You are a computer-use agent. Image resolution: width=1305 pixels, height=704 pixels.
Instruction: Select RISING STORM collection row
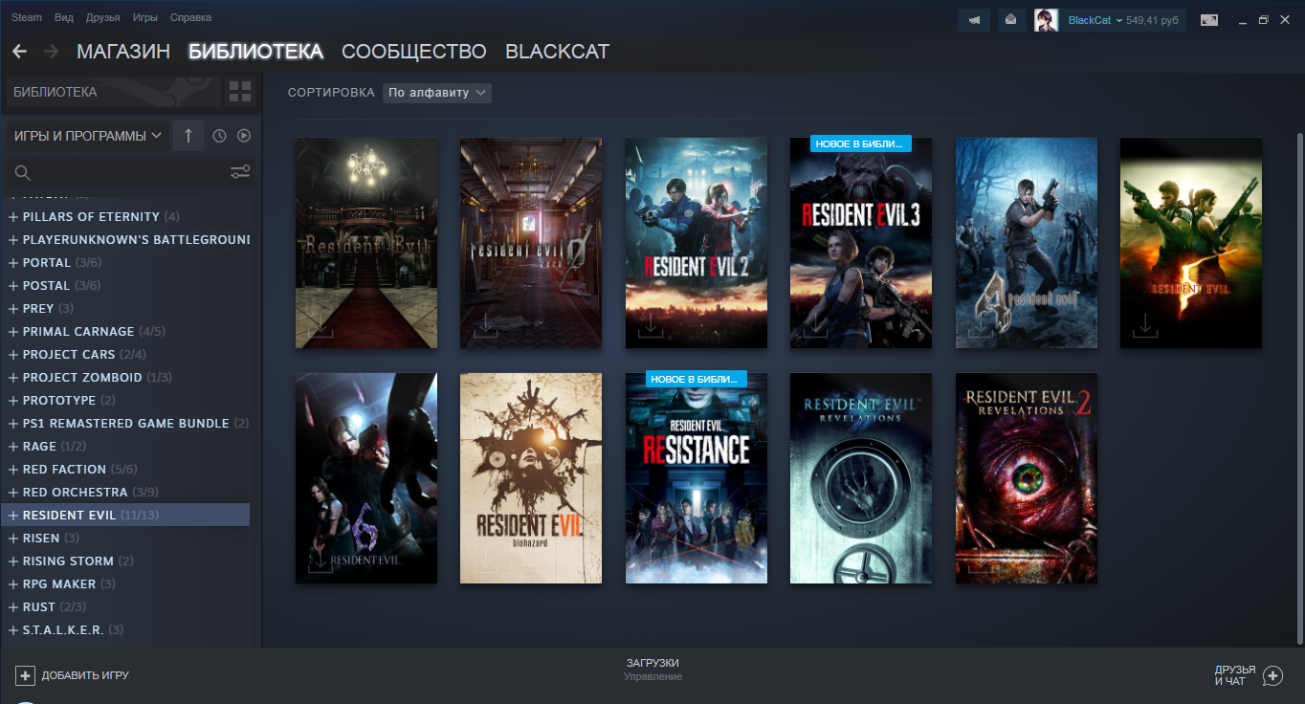point(125,561)
